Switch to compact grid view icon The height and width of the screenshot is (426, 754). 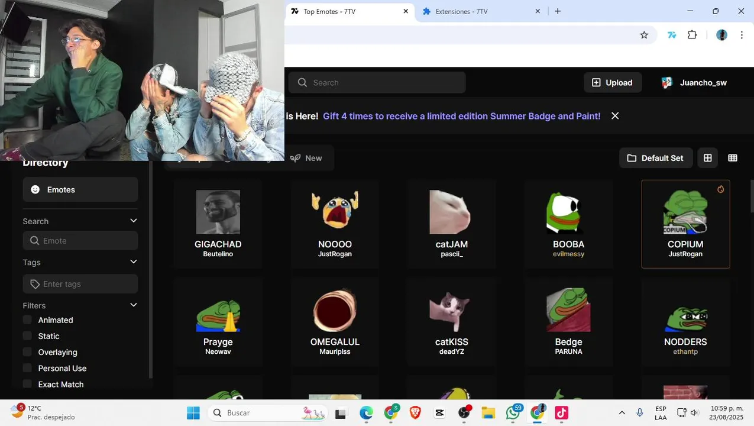coord(733,158)
